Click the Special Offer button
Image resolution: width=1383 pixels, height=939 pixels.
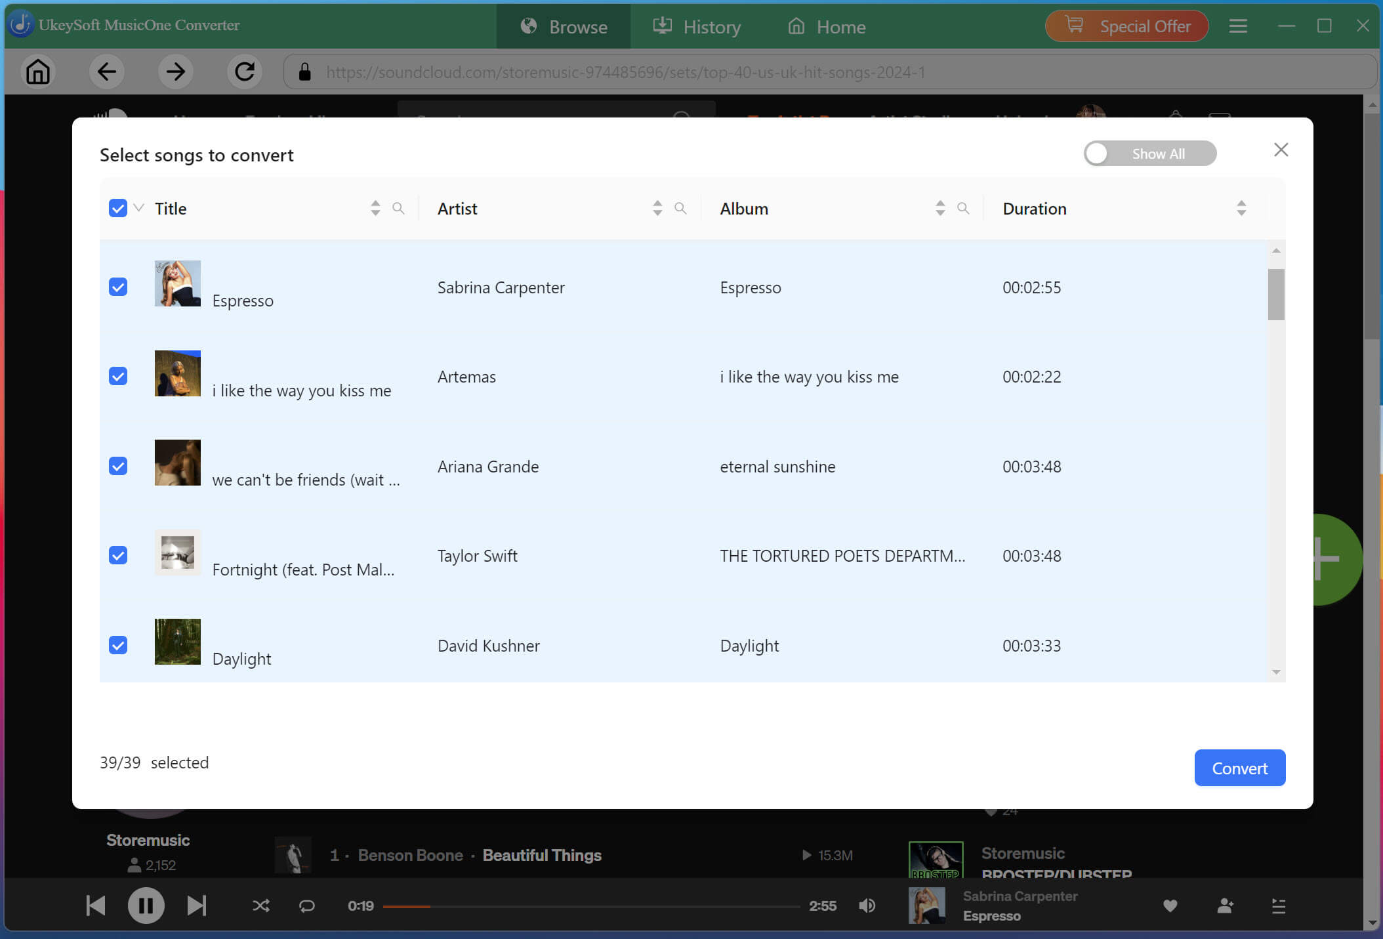1126,26
